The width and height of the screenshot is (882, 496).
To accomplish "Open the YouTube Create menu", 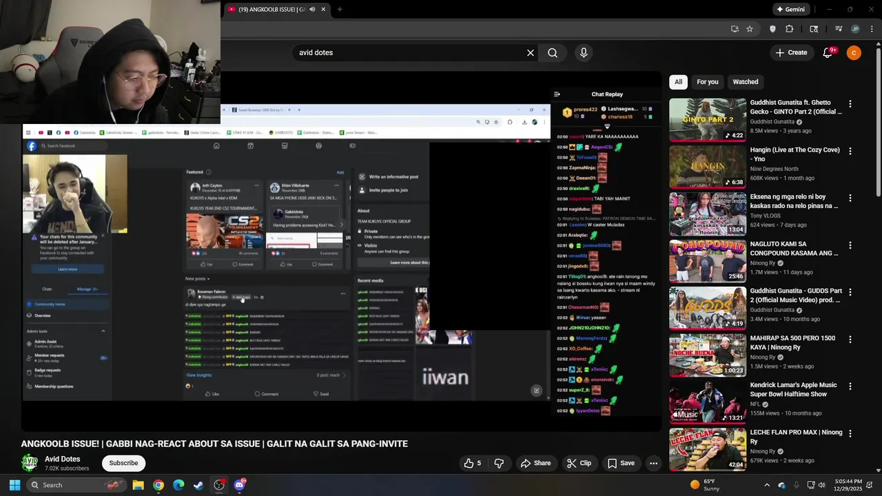I will click(x=791, y=52).
